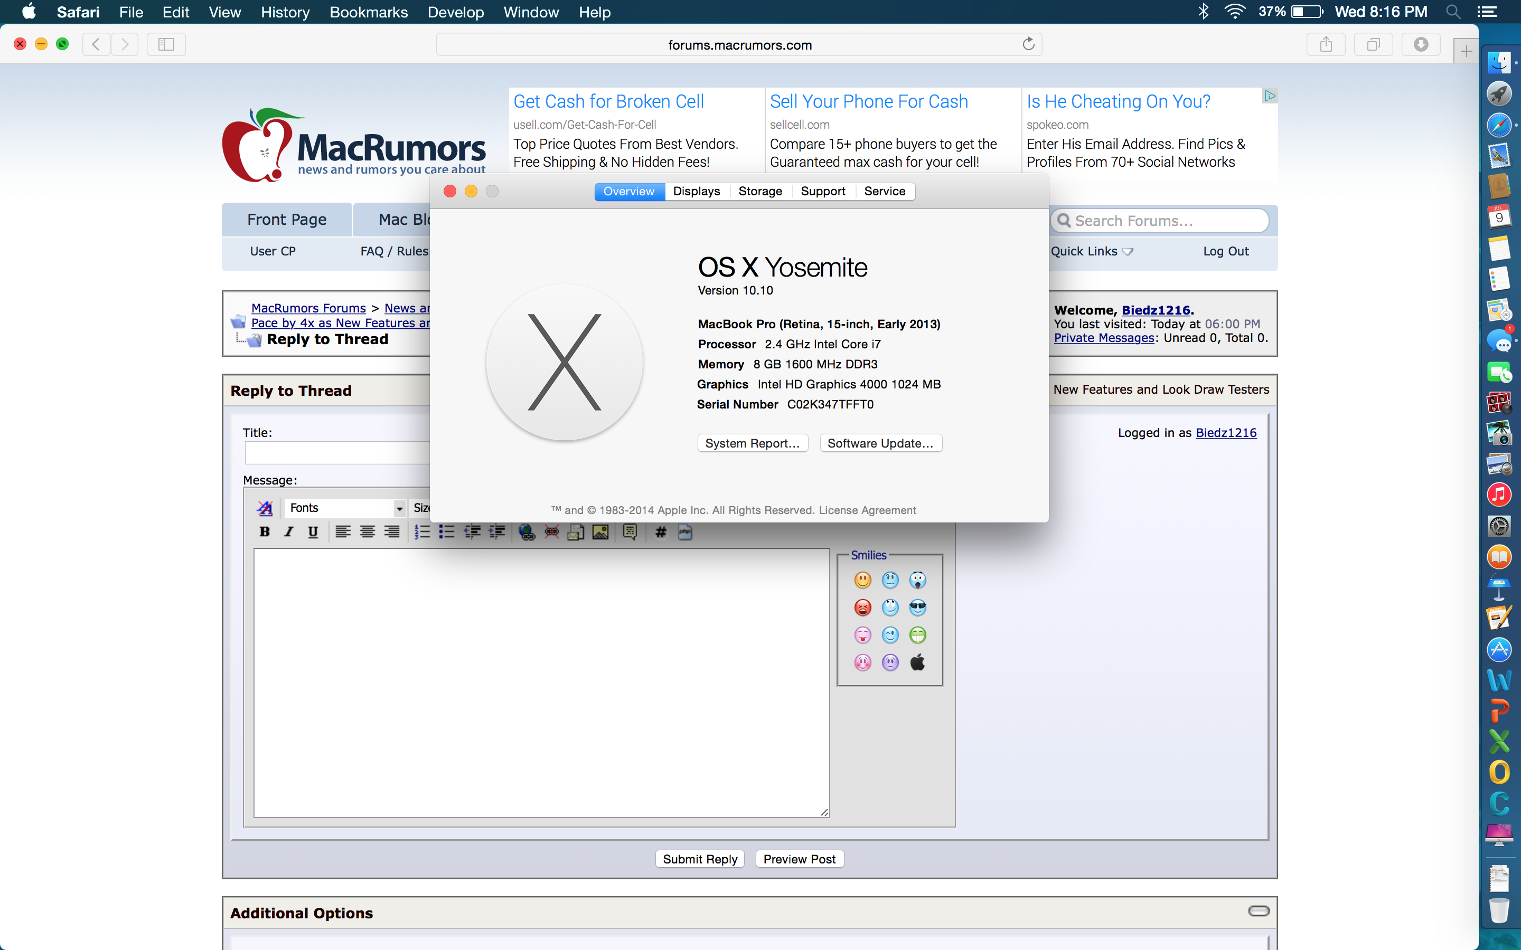Click the License Agreement link

coord(867,510)
